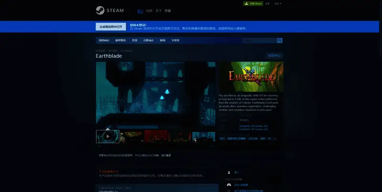Viewport: 382px width, 192px height.
Task: Click the Extremely OK Games developer link
Action: point(253,126)
